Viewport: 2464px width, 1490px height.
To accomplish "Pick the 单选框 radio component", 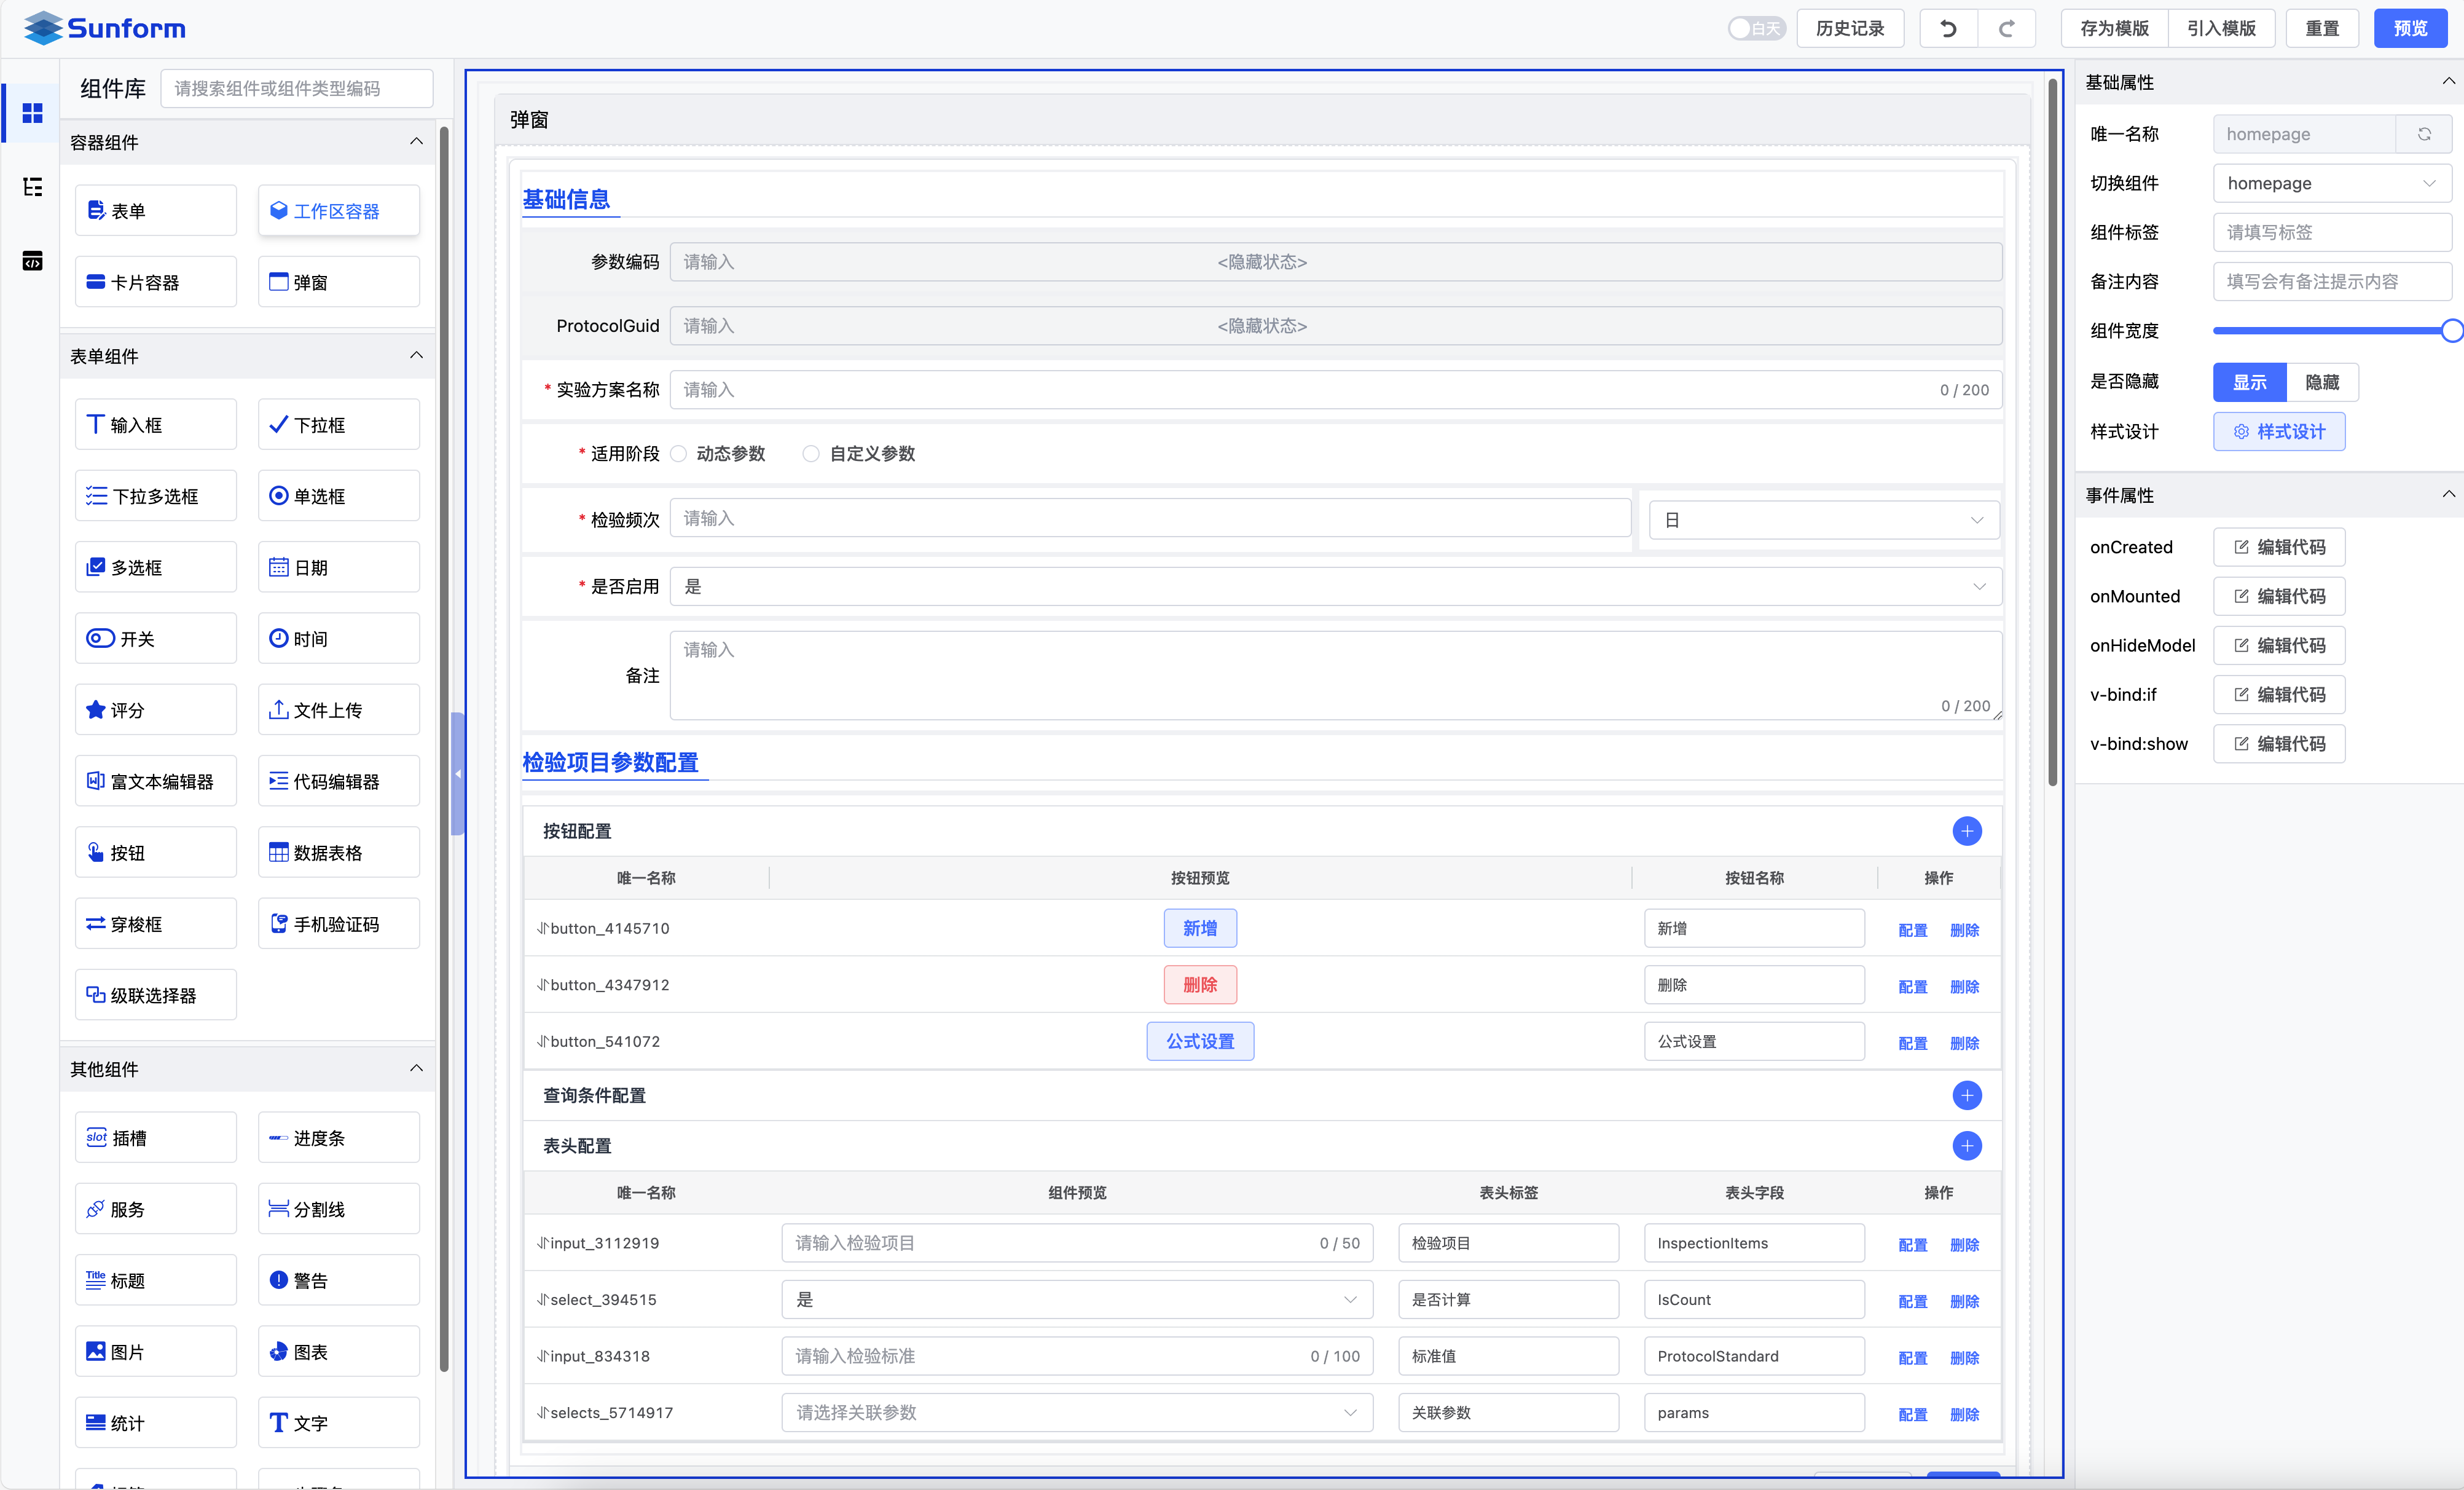I will click(x=338, y=495).
